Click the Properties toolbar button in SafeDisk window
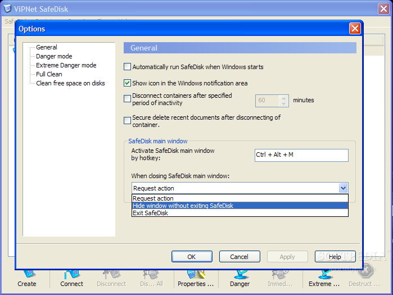 (x=196, y=279)
